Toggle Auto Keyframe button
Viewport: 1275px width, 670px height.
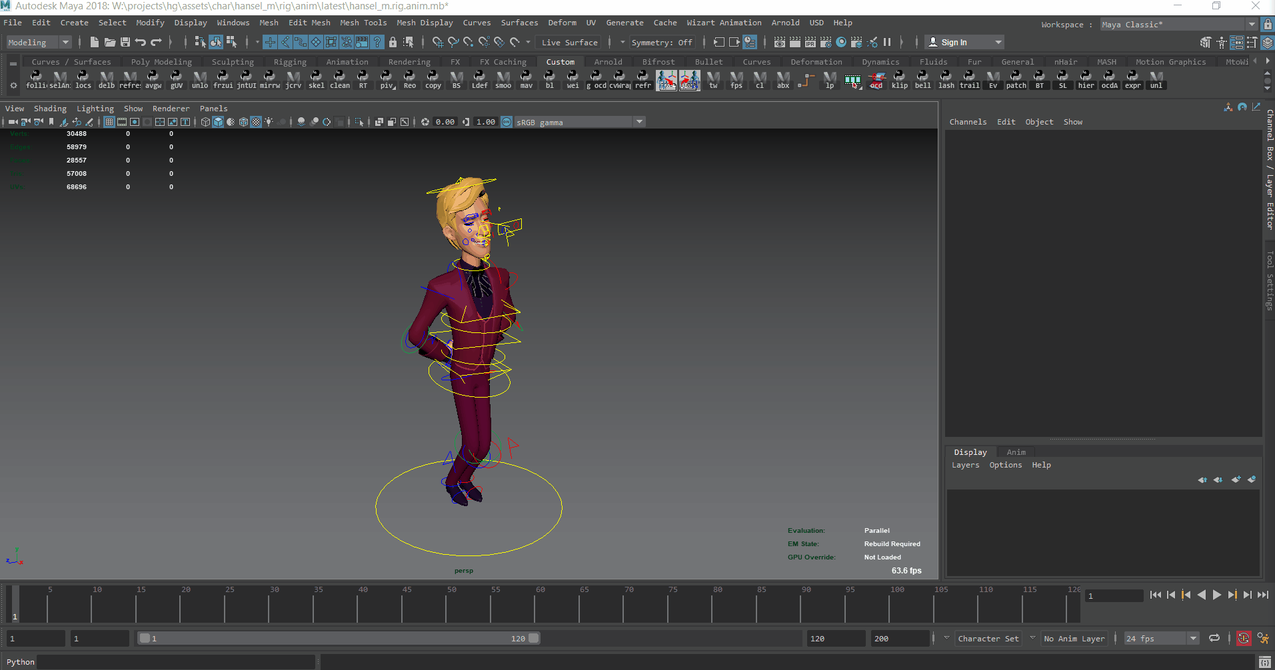(1244, 638)
